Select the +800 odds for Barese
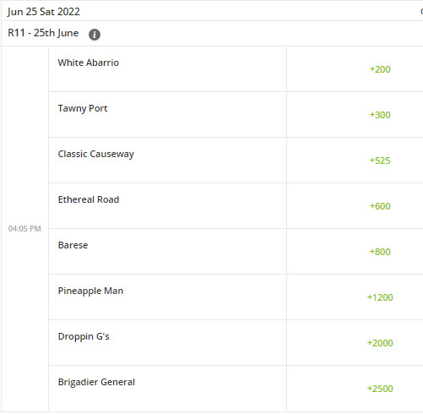The image size is (423, 414). [380, 252]
